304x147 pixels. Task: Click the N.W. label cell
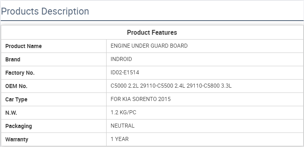click(54, 113)
